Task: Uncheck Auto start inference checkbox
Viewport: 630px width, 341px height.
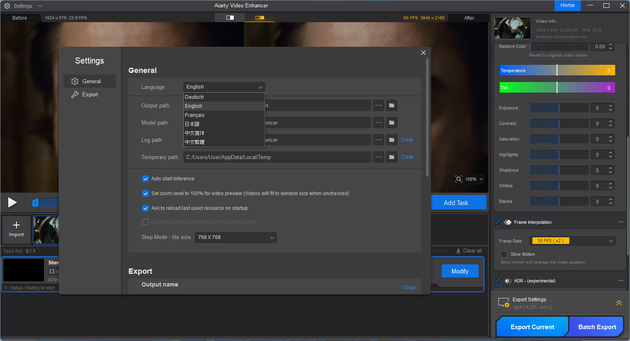Action: [146, 179]
